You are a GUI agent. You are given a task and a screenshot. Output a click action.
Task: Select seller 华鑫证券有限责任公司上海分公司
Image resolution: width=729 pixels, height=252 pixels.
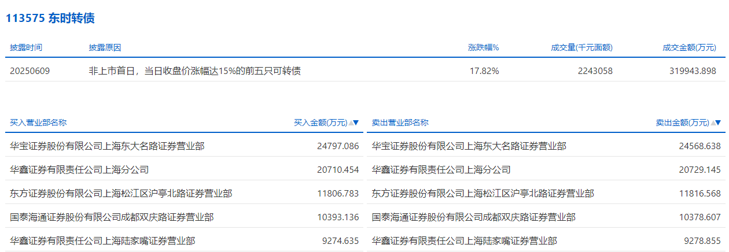click(441, 170)
